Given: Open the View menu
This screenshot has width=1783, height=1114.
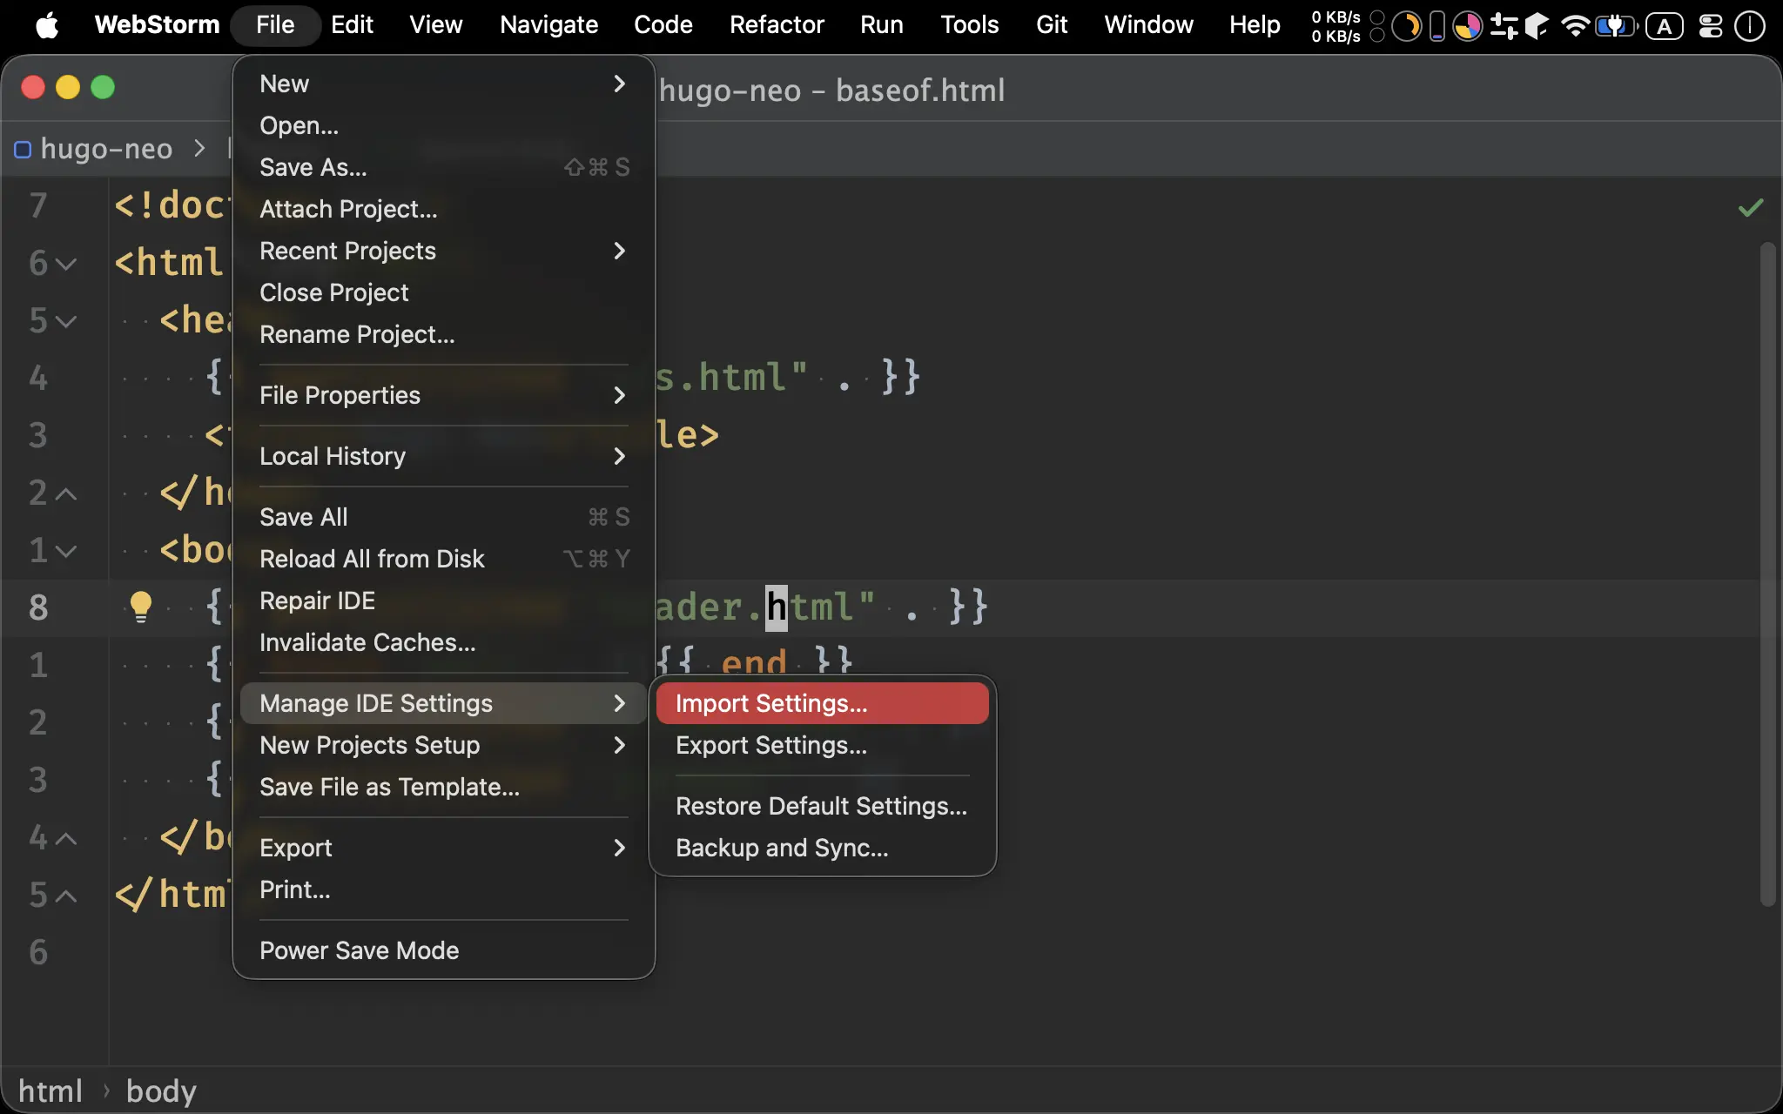Looking at the screenshot, I should pyautogui.click(x=435, y=25).
